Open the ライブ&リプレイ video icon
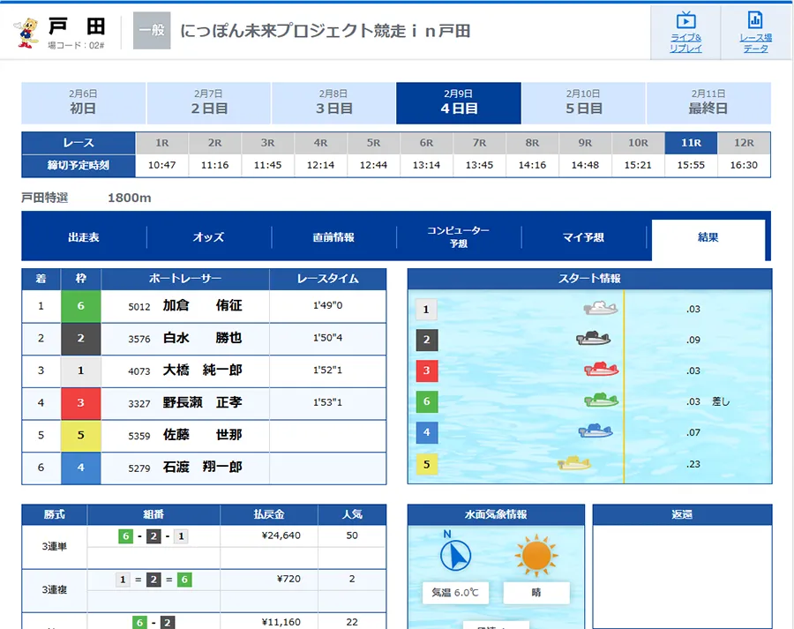Screen dimensions: 794x629 click(685, 21)
